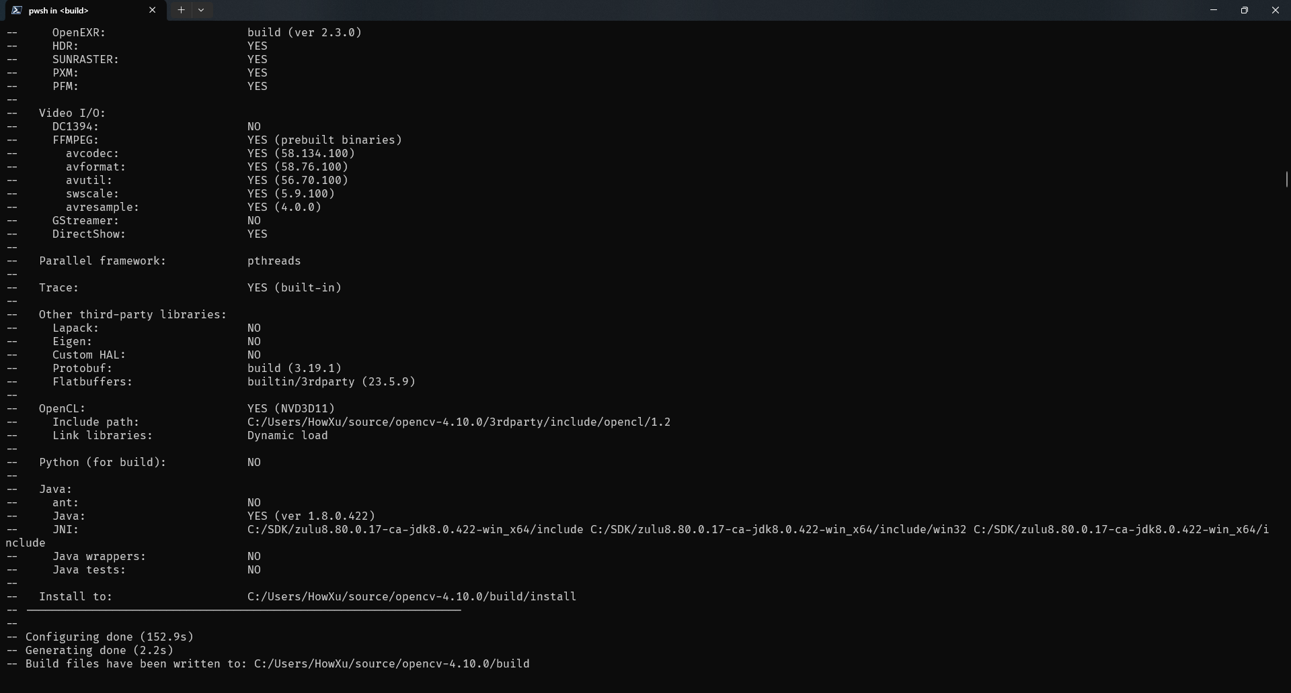Expand the new tab profile dropdown

point(201,10)
